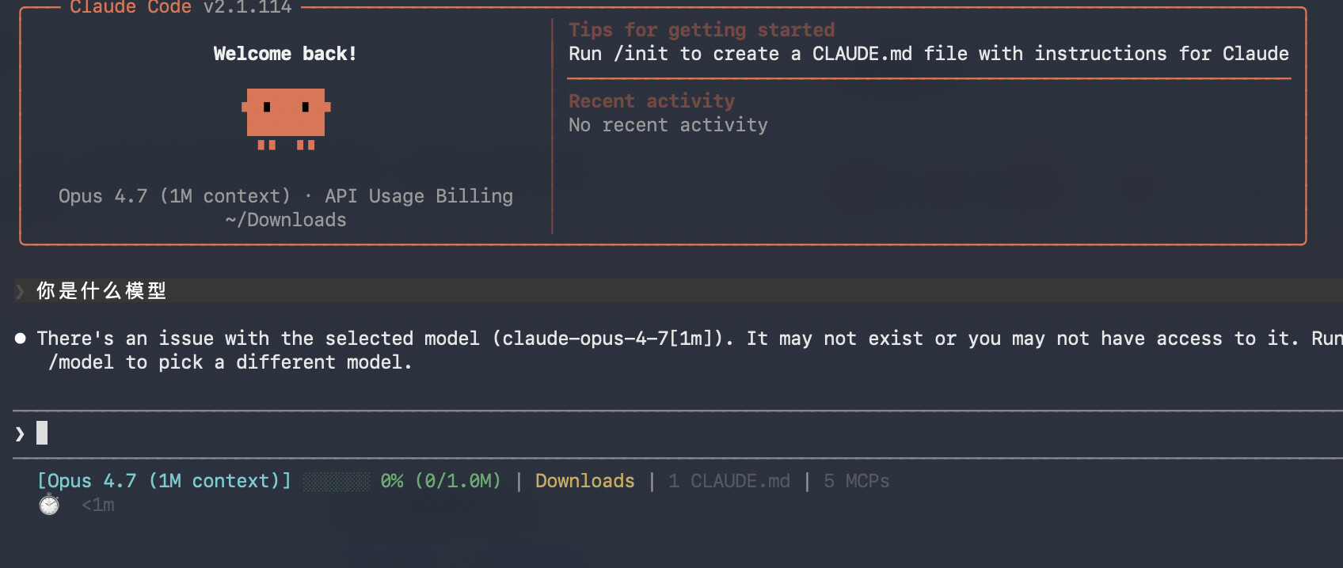This screenshot has height=568, width=1343.
Task: Click the [Opus 4.7 (1M context)] status label
Action: point(164,481)
